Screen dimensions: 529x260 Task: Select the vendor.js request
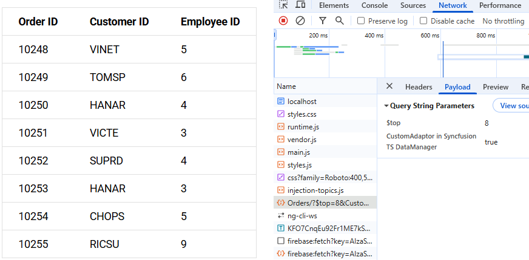tap(325, 139)
